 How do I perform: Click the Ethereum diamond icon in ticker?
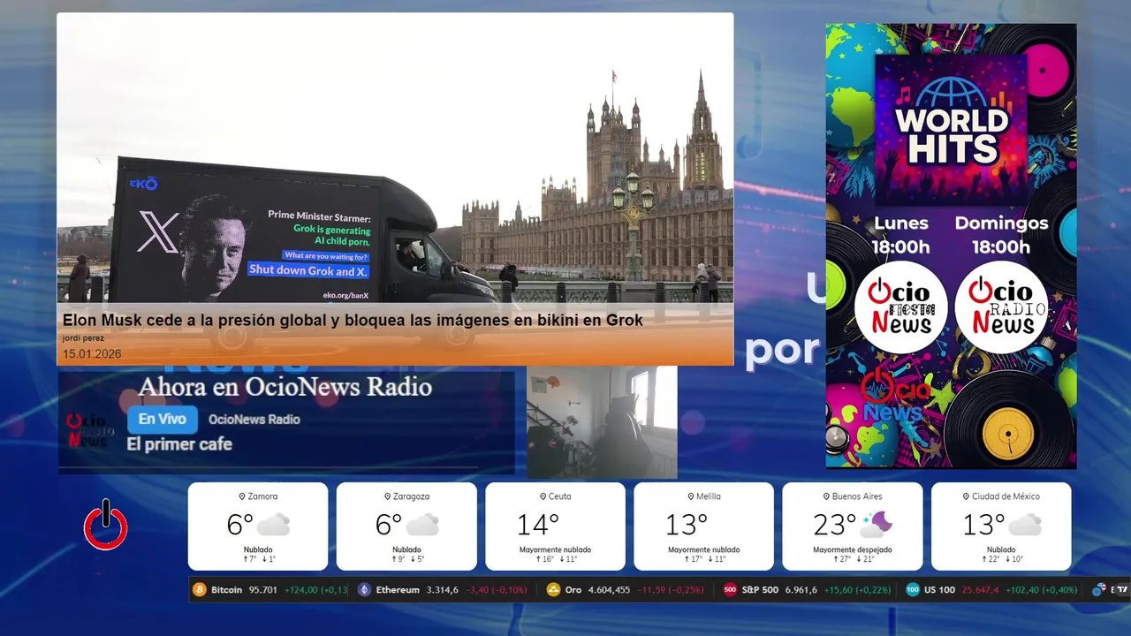[x=365, y=590]
